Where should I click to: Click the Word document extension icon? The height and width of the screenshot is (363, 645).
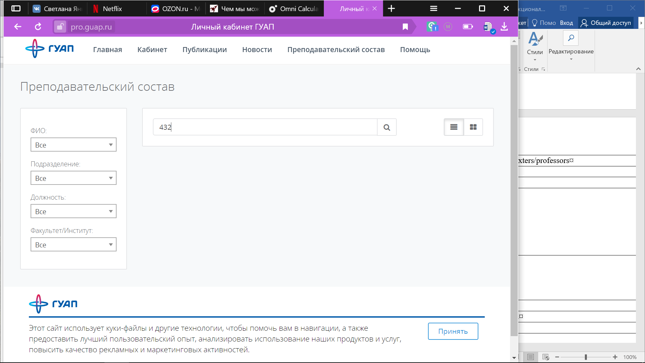488,27
